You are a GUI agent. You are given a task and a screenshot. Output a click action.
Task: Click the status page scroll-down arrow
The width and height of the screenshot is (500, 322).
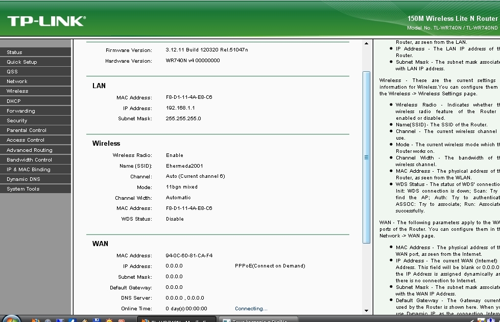(x=366, y=311)
